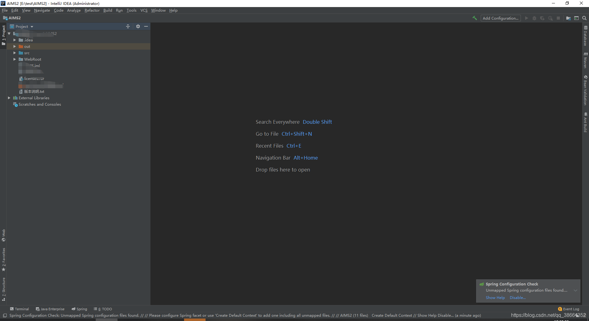This screenshot has height=321, width=589.
Task: Click the collapse-all icon in Project panel
Action: 128,26
